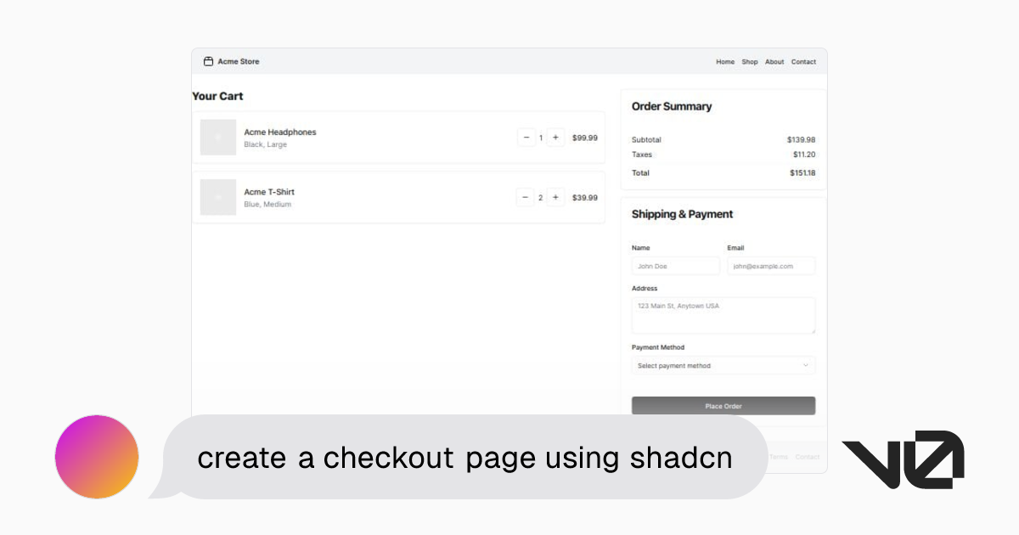Open the Select payment method dropdown
The width and height of the screenshot is (1019, 535).
(723, 365)
